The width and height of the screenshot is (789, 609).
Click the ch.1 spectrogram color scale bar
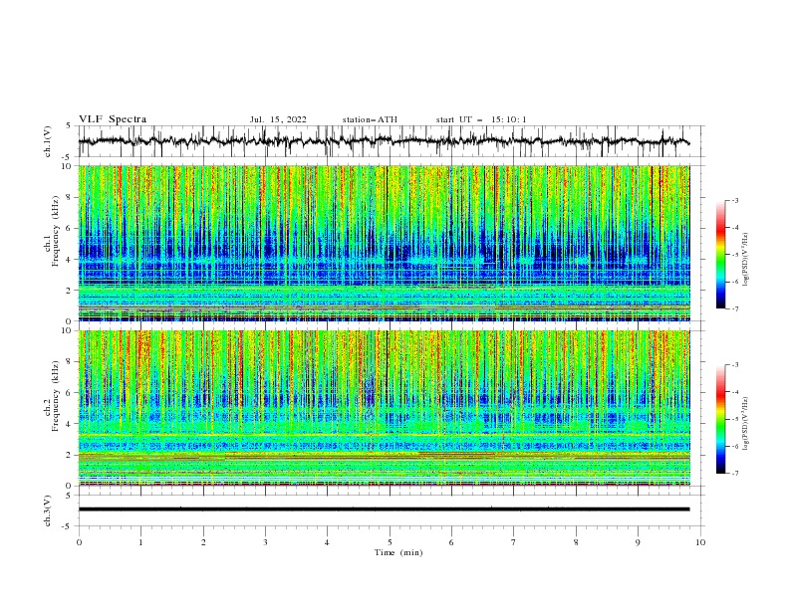pyautogui.click(x=720, y=255)
